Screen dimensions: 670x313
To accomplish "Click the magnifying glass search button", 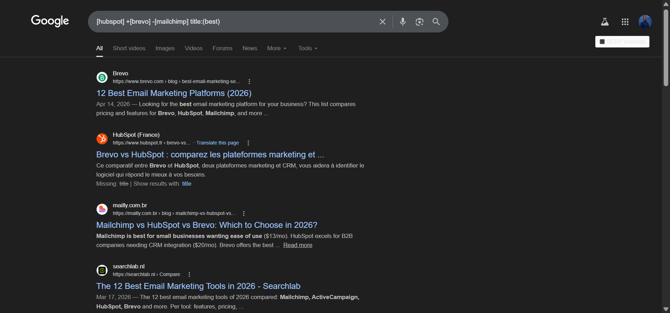I will coord(436,22).
